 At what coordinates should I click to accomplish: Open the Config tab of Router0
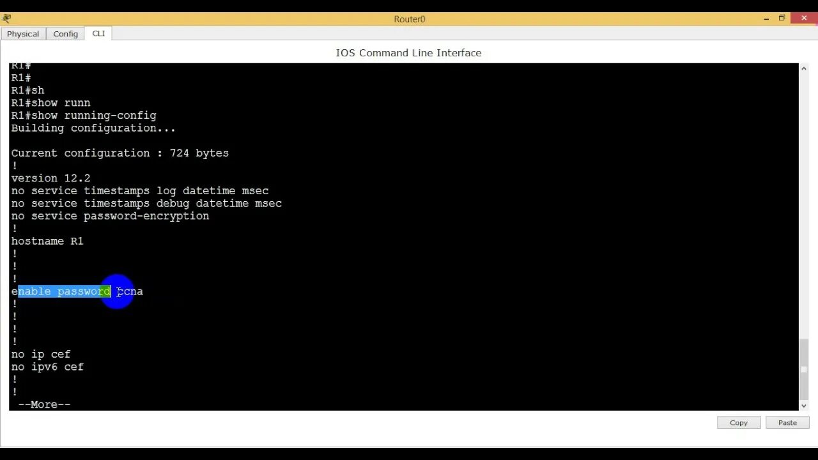[65, 33]
